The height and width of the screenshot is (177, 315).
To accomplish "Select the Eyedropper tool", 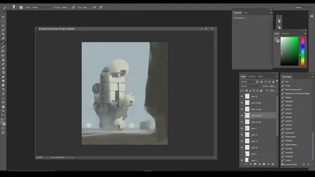I will 3,38.
